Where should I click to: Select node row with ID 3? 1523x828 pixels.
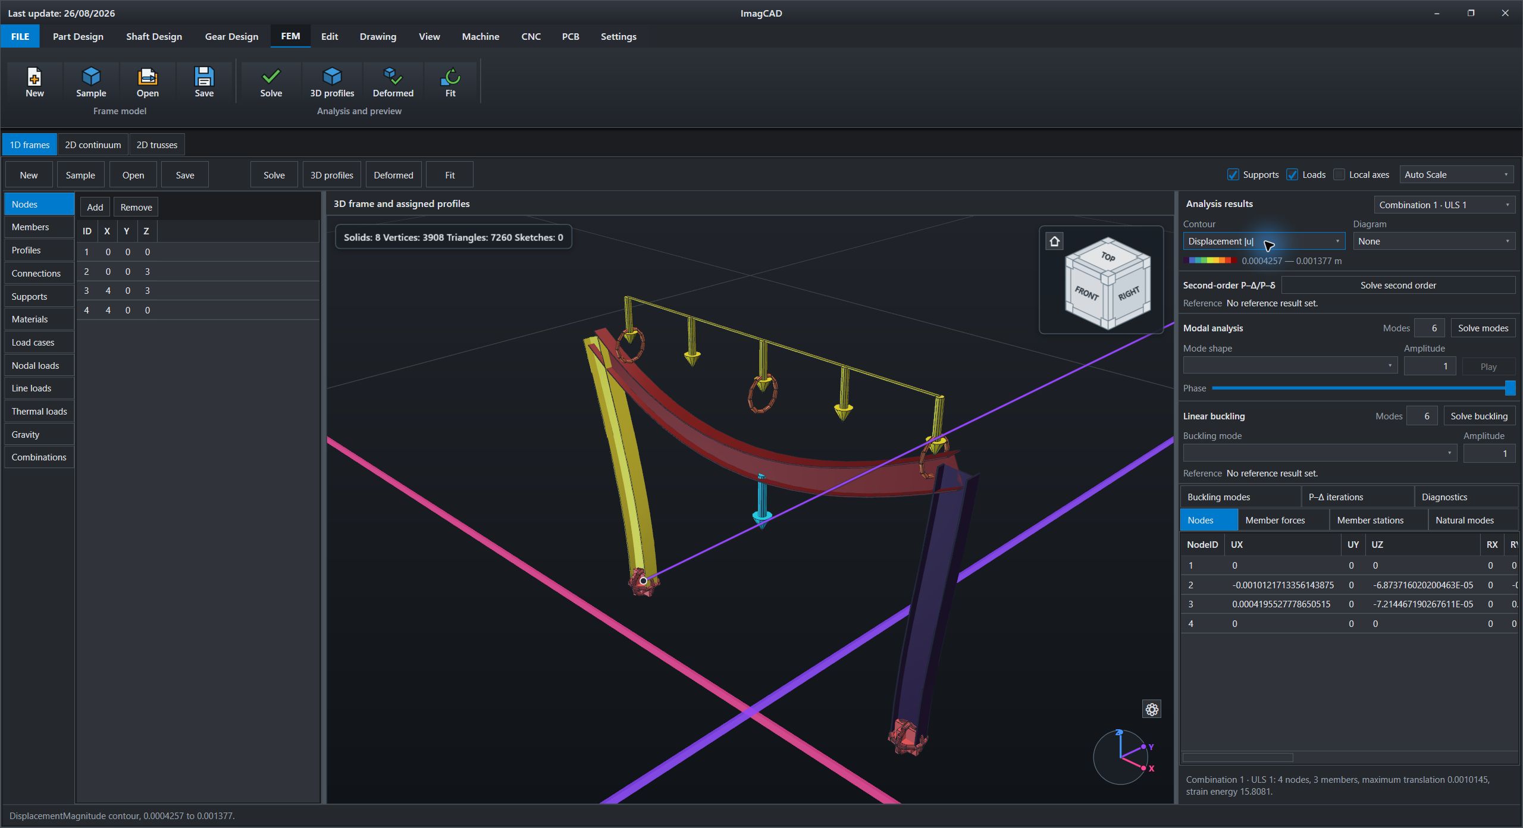(198, 290)
